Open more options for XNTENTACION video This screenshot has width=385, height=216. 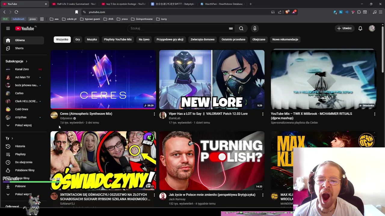point(154,195)
